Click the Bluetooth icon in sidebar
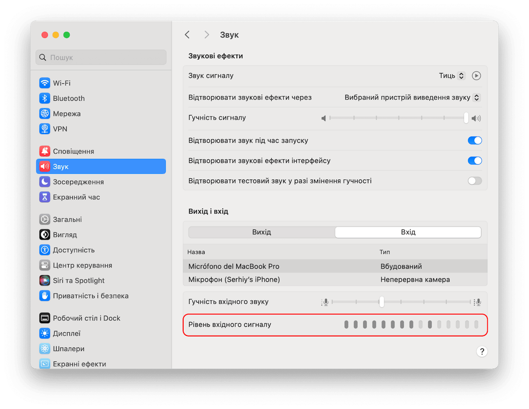529x409 pixels. [44, 98]
